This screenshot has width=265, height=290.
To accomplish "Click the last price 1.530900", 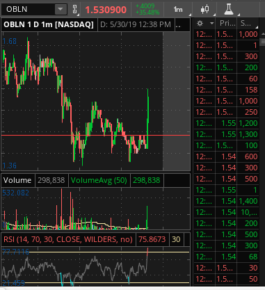I will pyautogui.click(x=106, y=10).
